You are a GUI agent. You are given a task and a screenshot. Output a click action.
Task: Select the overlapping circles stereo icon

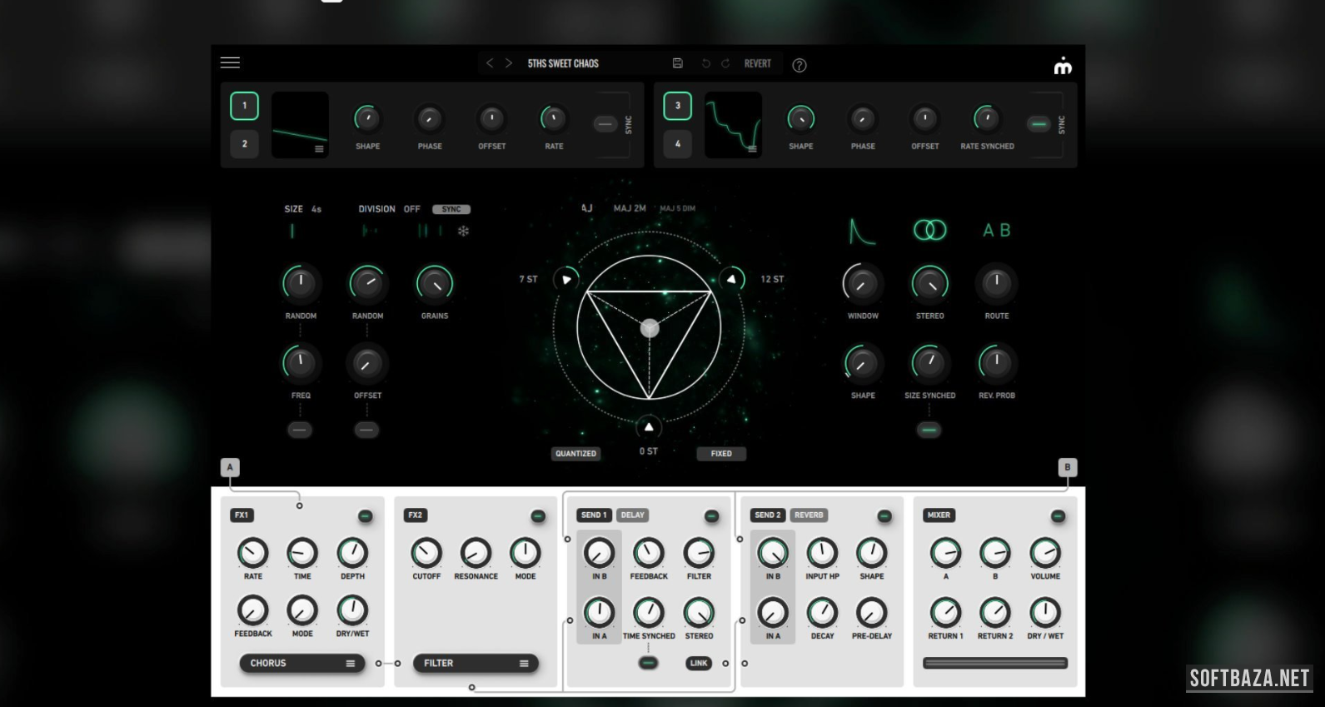click(929, 231)
